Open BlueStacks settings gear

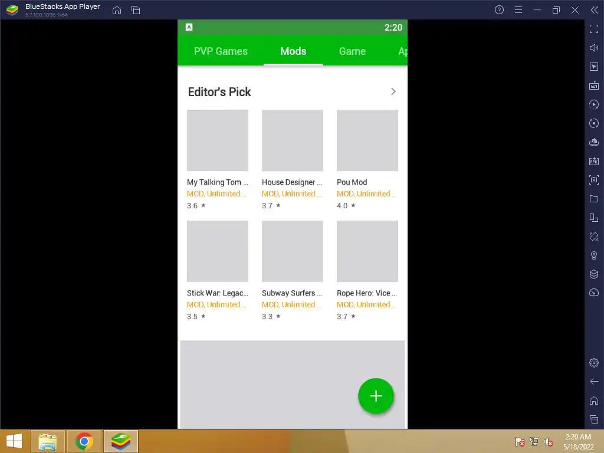click(594, 363)
